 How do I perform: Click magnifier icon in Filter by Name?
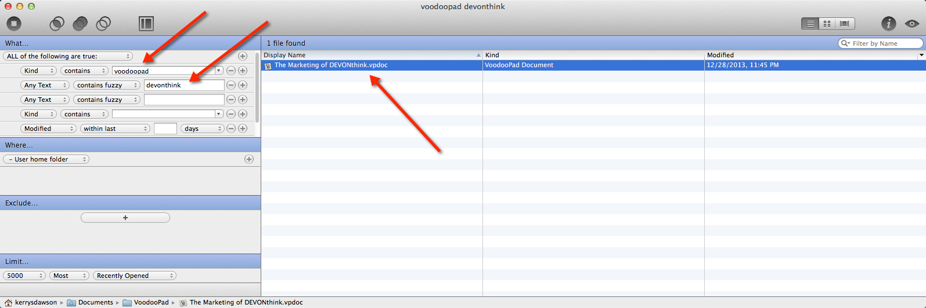tap(845, 43)
